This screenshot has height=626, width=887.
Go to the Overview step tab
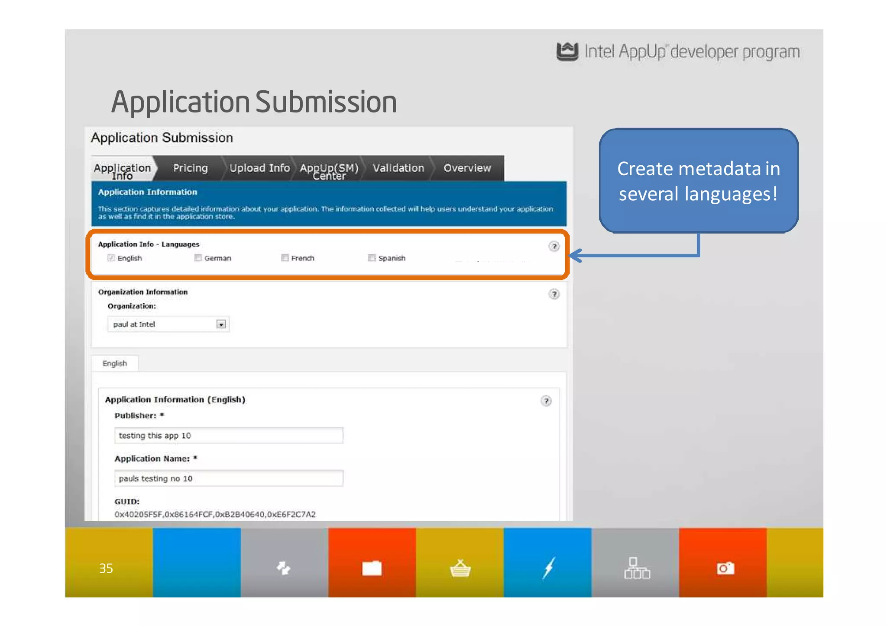click(x=467, y=168)
